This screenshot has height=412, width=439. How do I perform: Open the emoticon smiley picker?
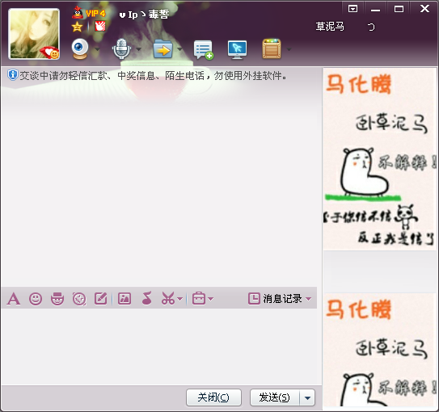[36, 299]
